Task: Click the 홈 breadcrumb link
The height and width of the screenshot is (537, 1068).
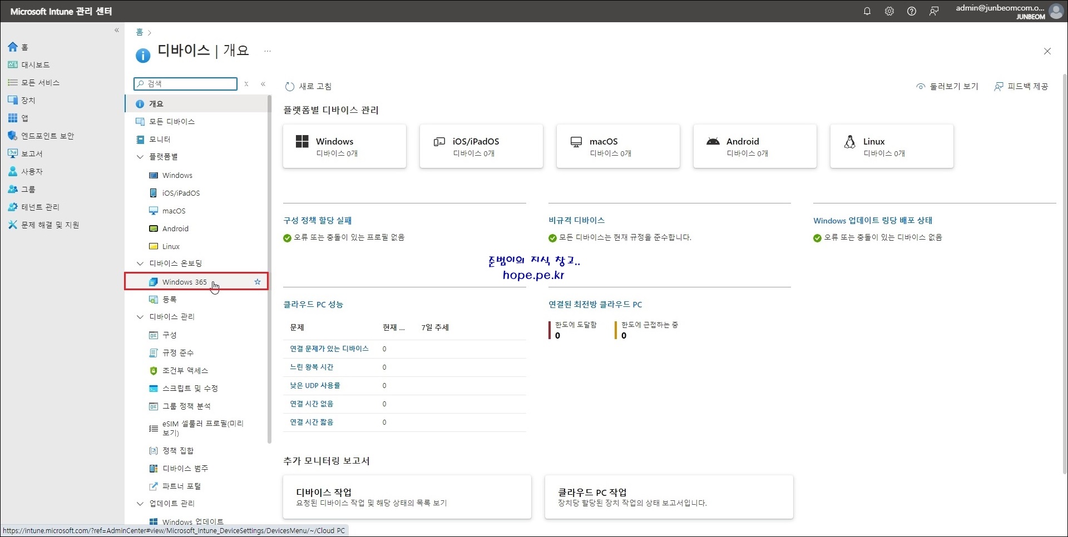Action: [139, 32]
